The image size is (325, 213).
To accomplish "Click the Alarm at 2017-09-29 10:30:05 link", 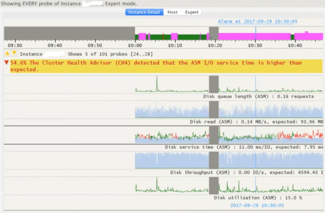I will click(x=257, y=21).
